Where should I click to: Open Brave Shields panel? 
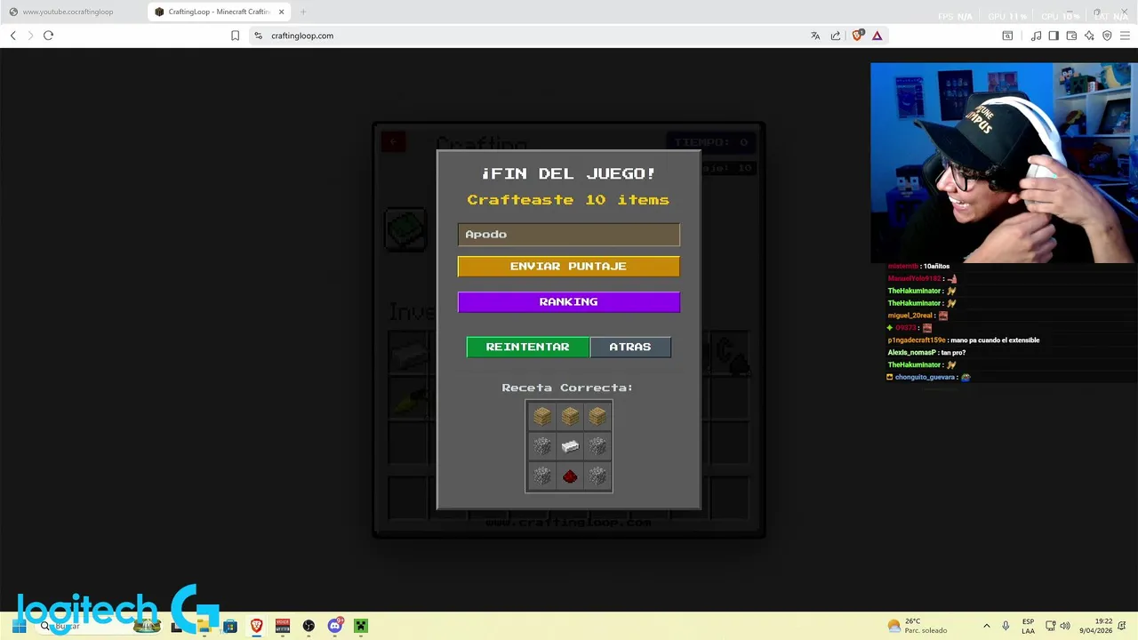[x=857, y=36]
